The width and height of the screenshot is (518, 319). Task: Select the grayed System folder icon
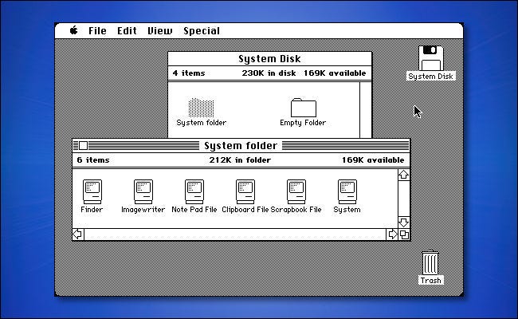click(201, 107)
